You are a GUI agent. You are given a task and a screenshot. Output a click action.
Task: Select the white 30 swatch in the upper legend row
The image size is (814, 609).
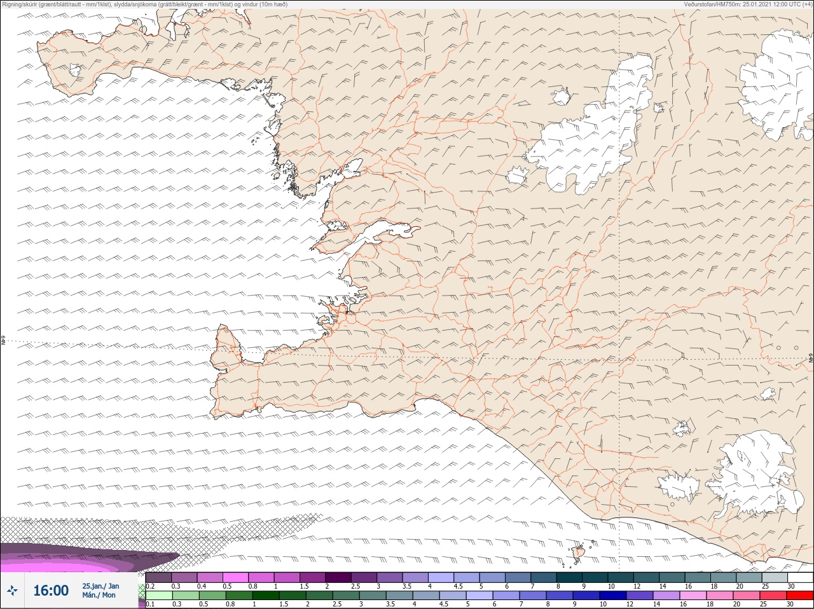coord(800,577)
